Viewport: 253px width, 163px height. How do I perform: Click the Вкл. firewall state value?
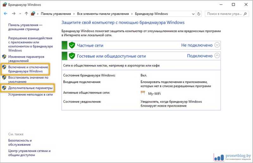pyautogui.click(x=144, y=75)
